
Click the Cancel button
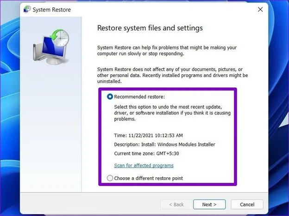(246, 204)
